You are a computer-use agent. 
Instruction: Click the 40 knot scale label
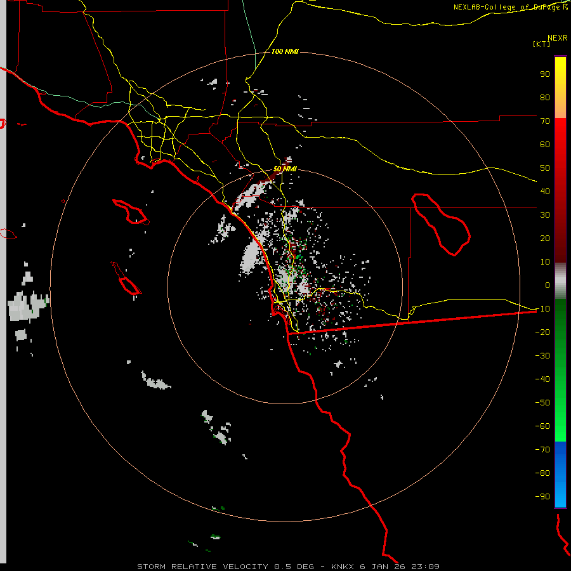545,192
